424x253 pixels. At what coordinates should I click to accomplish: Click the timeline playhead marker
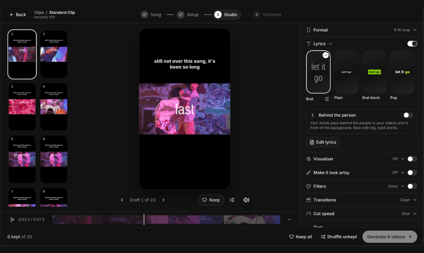click(x=144, y=219)
